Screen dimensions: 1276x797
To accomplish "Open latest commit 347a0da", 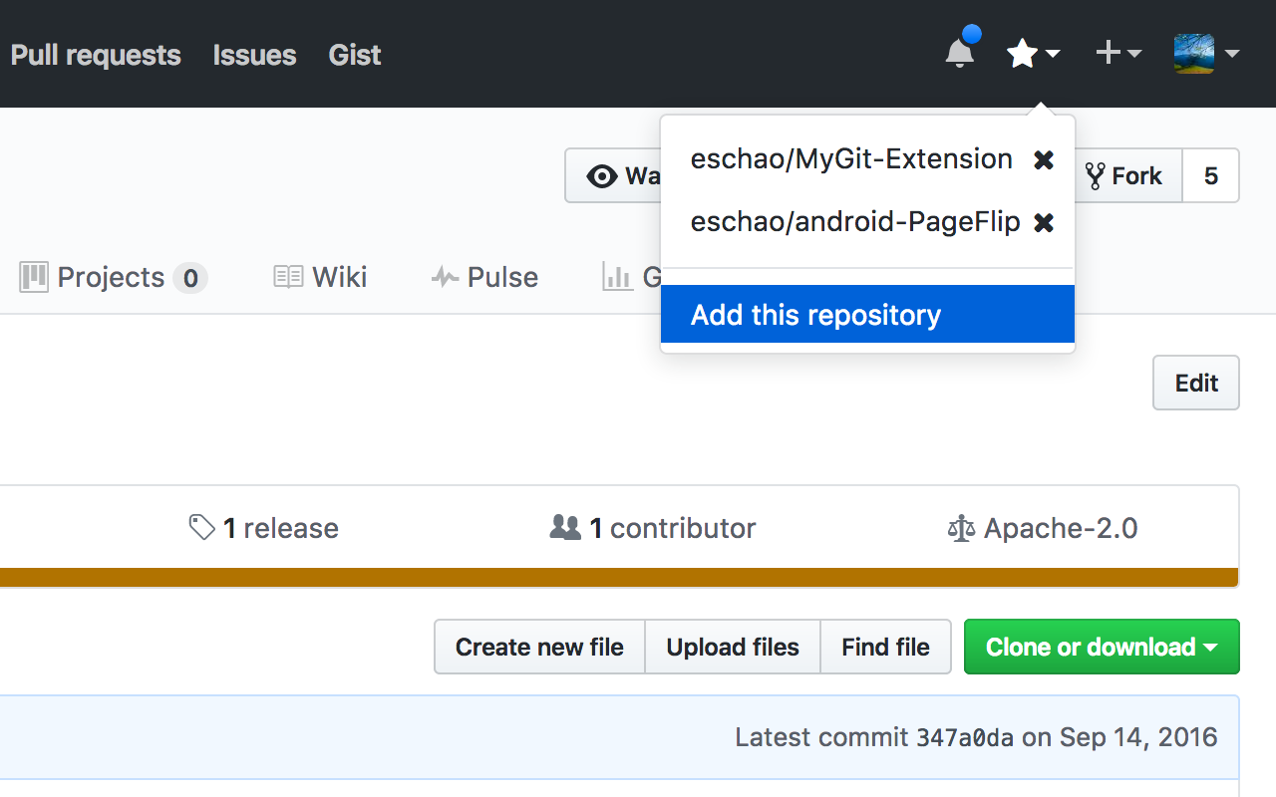I will coord(964,738).
